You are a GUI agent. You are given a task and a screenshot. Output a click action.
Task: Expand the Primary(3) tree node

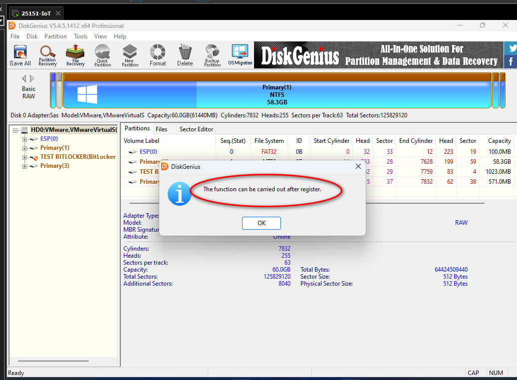[x=24, y=166]
